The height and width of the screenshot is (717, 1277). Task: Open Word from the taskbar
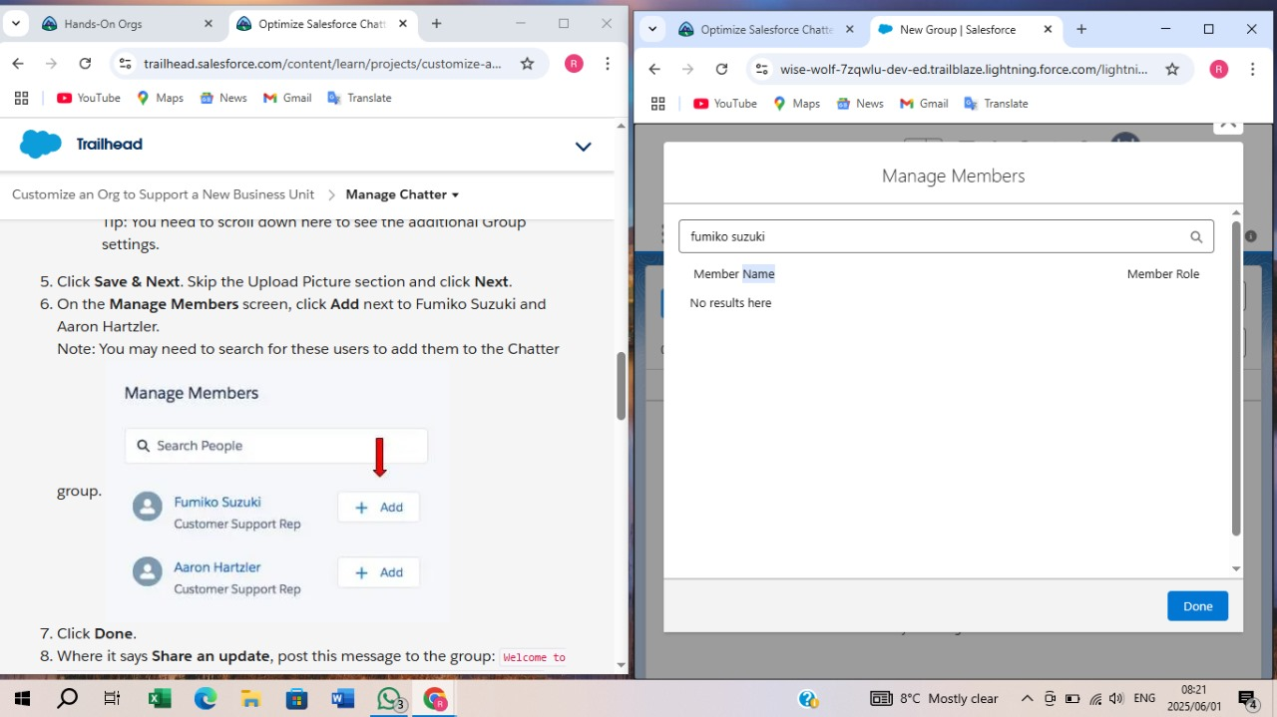point(342,698)
